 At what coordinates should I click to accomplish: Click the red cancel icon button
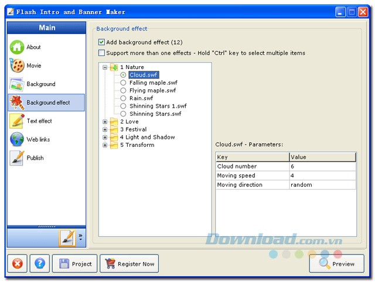17,264
